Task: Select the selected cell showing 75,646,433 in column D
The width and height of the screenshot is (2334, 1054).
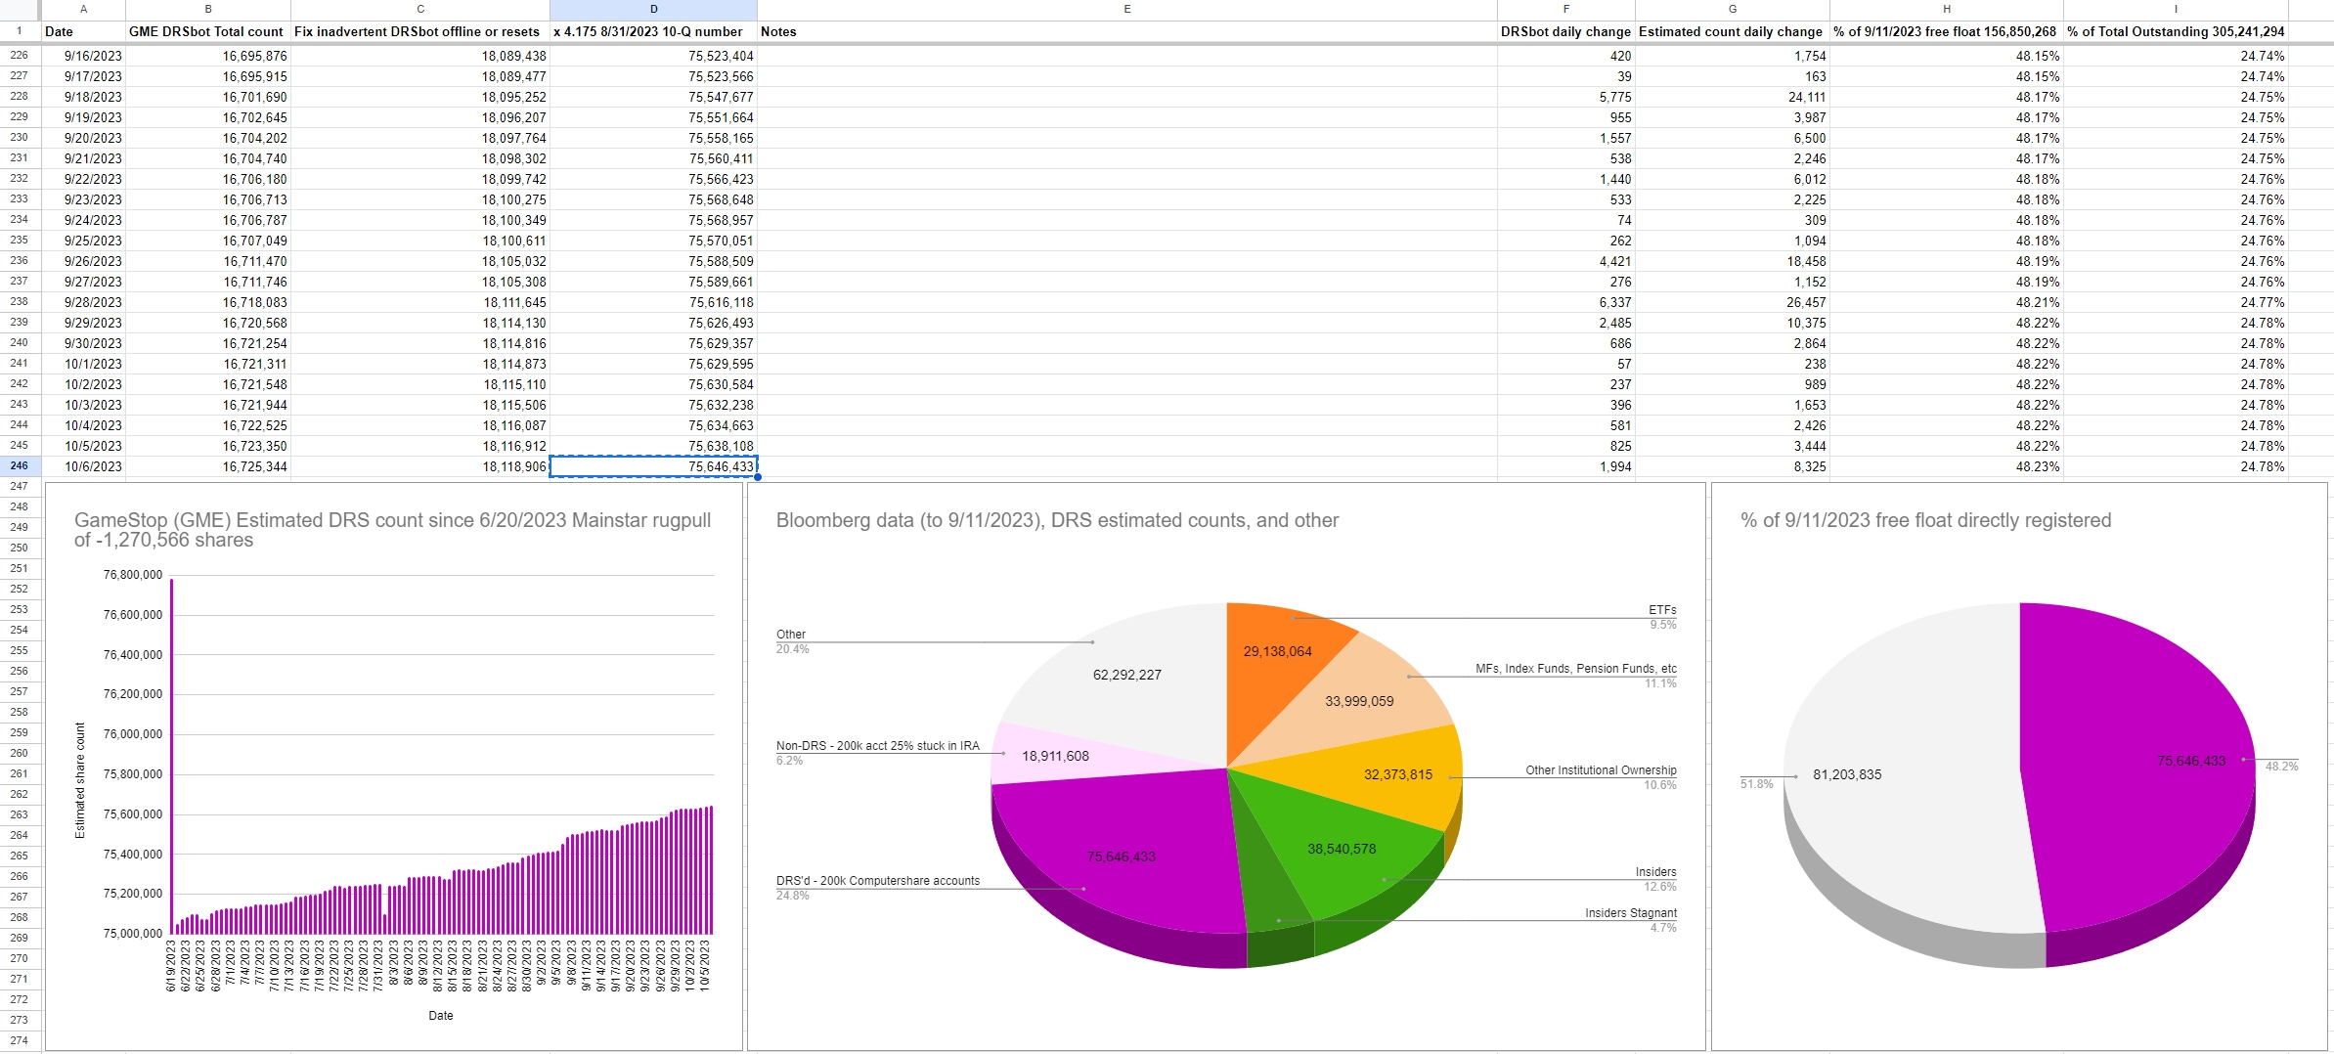Action: [653, 466]
